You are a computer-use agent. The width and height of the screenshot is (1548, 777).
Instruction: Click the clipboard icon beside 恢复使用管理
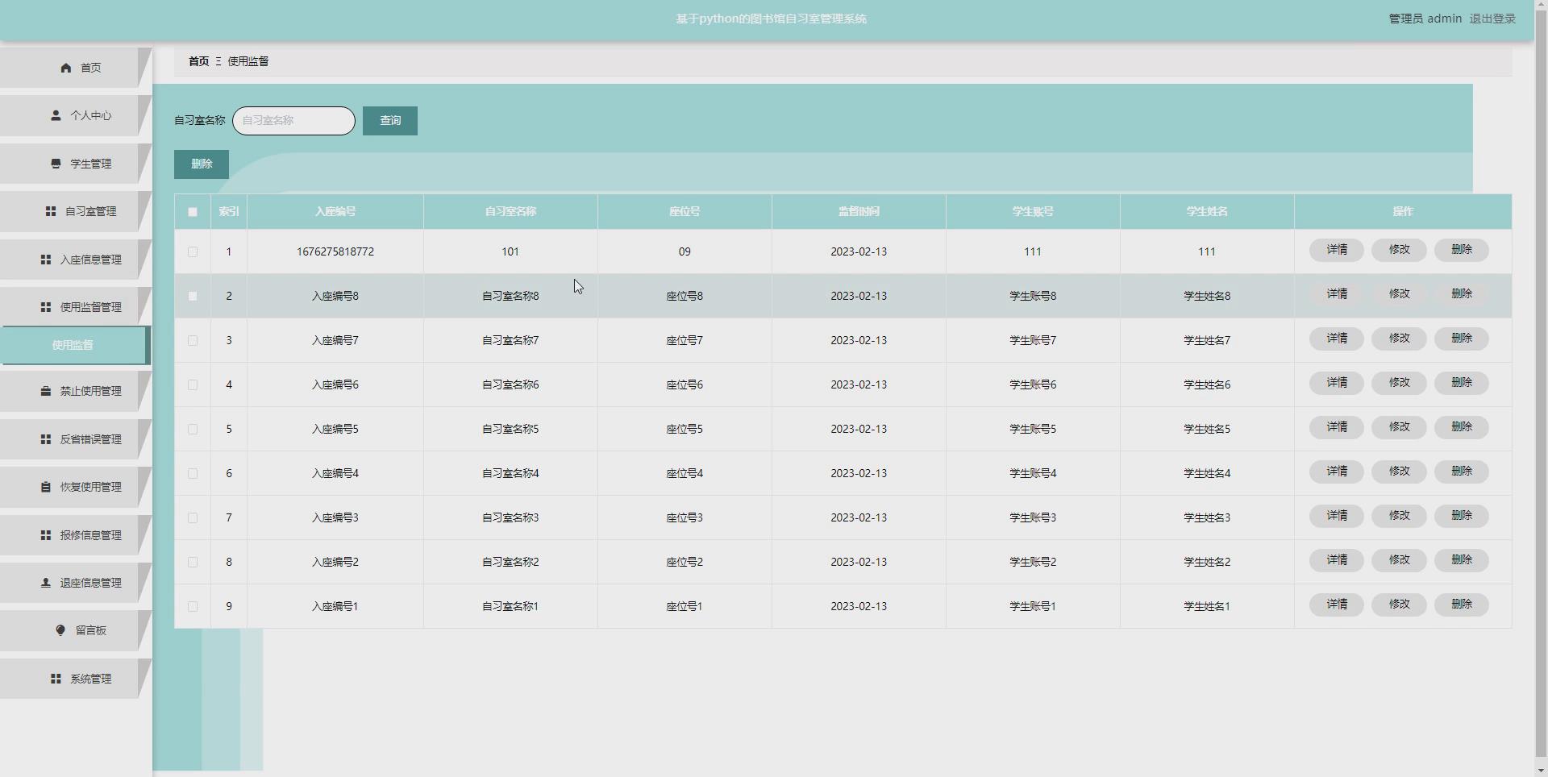pyautogui.click(x=46, y=487)
